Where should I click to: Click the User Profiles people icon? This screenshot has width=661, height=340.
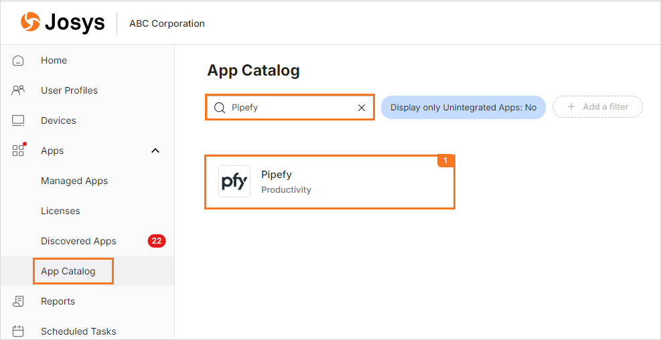pos(18,90)
